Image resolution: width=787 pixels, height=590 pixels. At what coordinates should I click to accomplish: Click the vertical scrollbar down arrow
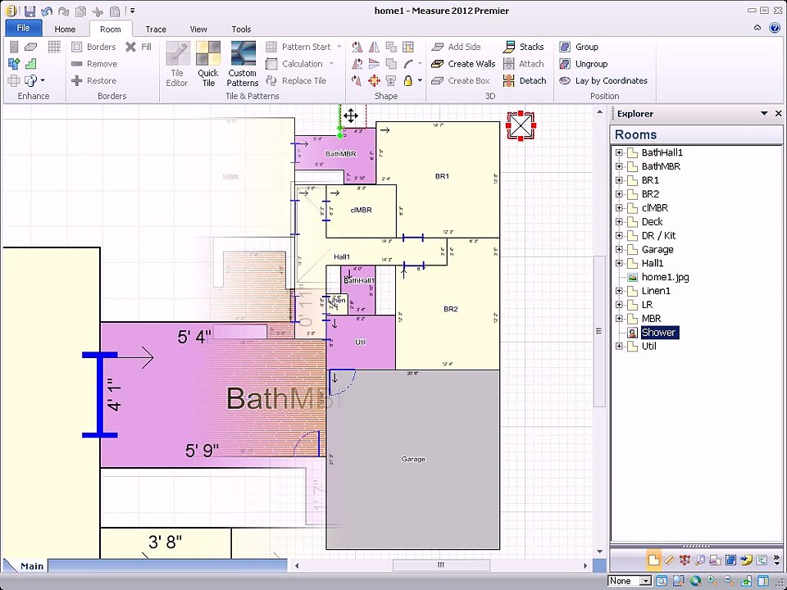600,551
